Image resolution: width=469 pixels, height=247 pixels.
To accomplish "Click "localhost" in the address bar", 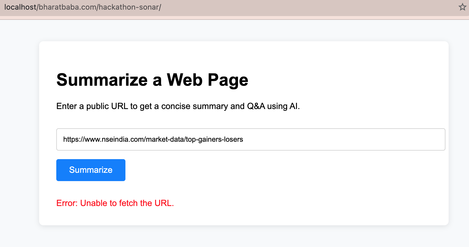I will tap(20, 7).
